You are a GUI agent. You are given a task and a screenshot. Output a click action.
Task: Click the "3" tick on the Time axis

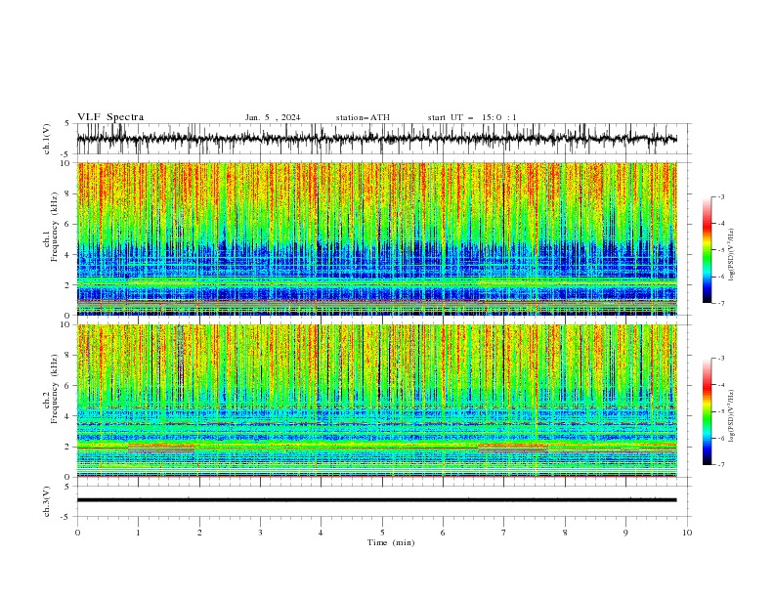(x=260, y=533)
